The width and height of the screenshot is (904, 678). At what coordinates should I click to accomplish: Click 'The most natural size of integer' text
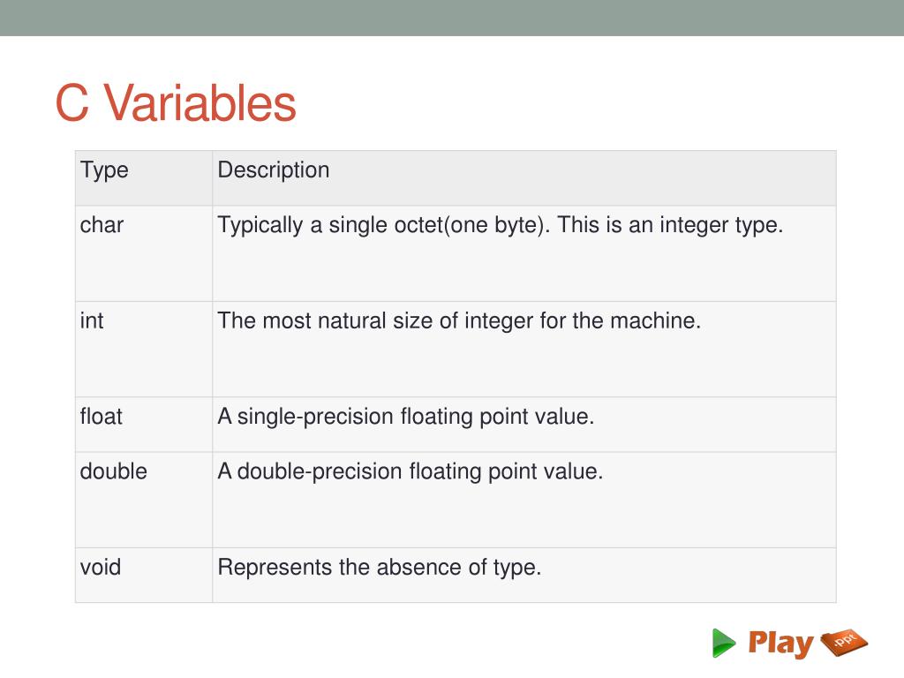pos(459,320)
